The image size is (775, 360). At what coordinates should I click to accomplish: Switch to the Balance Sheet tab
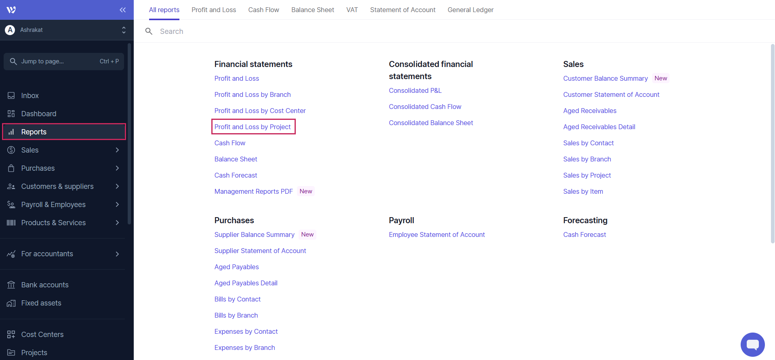pyautogui.click(x=312, y=10)
